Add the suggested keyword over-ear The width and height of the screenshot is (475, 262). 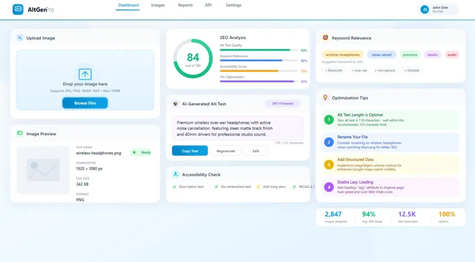[x=359, y=70]
